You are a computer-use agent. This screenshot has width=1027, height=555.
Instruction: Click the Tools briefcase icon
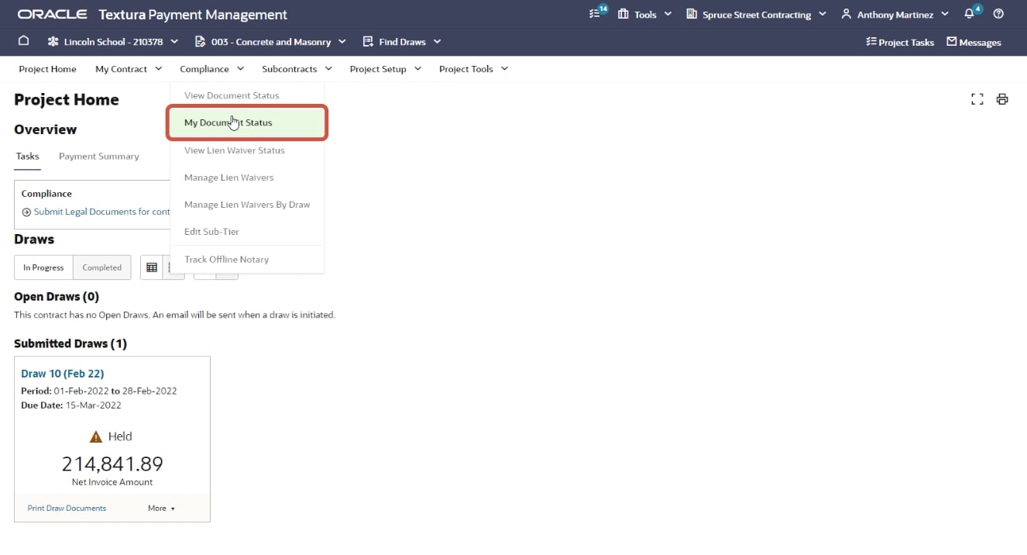pyautogui.click(x=623, y=14)
